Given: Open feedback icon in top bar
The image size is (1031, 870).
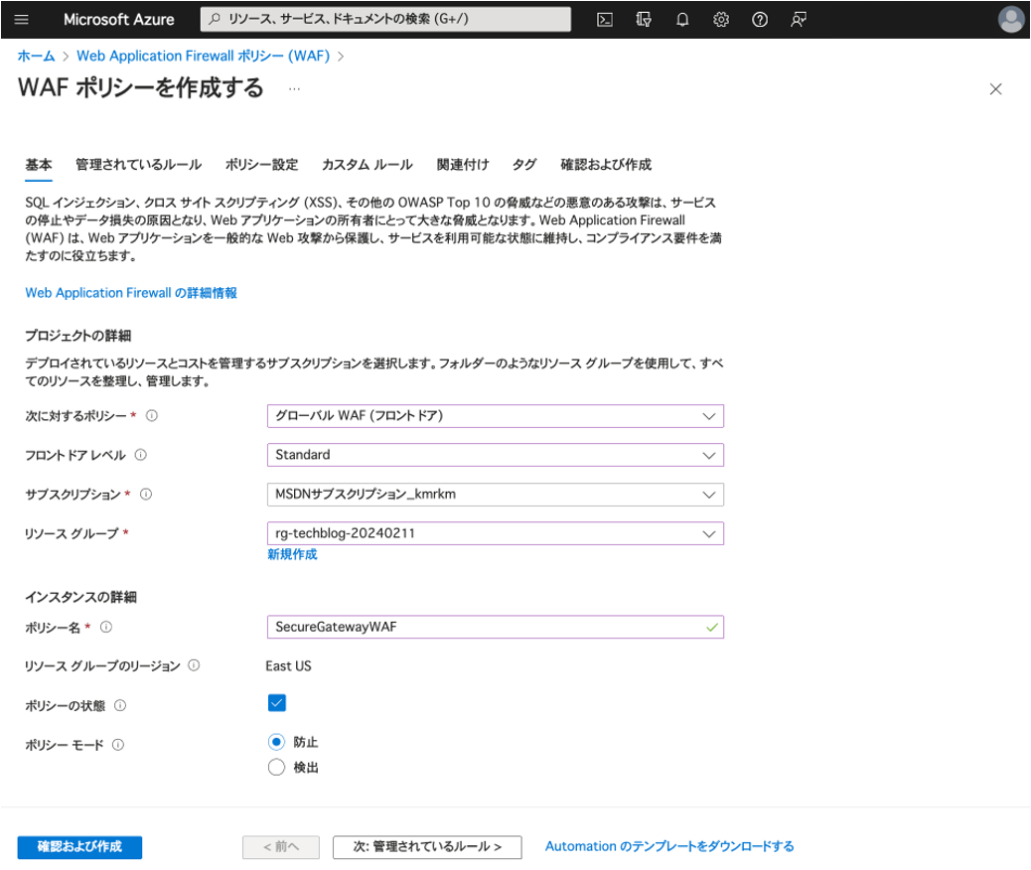Looking at the screenshot, I should click(x=799, y=20).
